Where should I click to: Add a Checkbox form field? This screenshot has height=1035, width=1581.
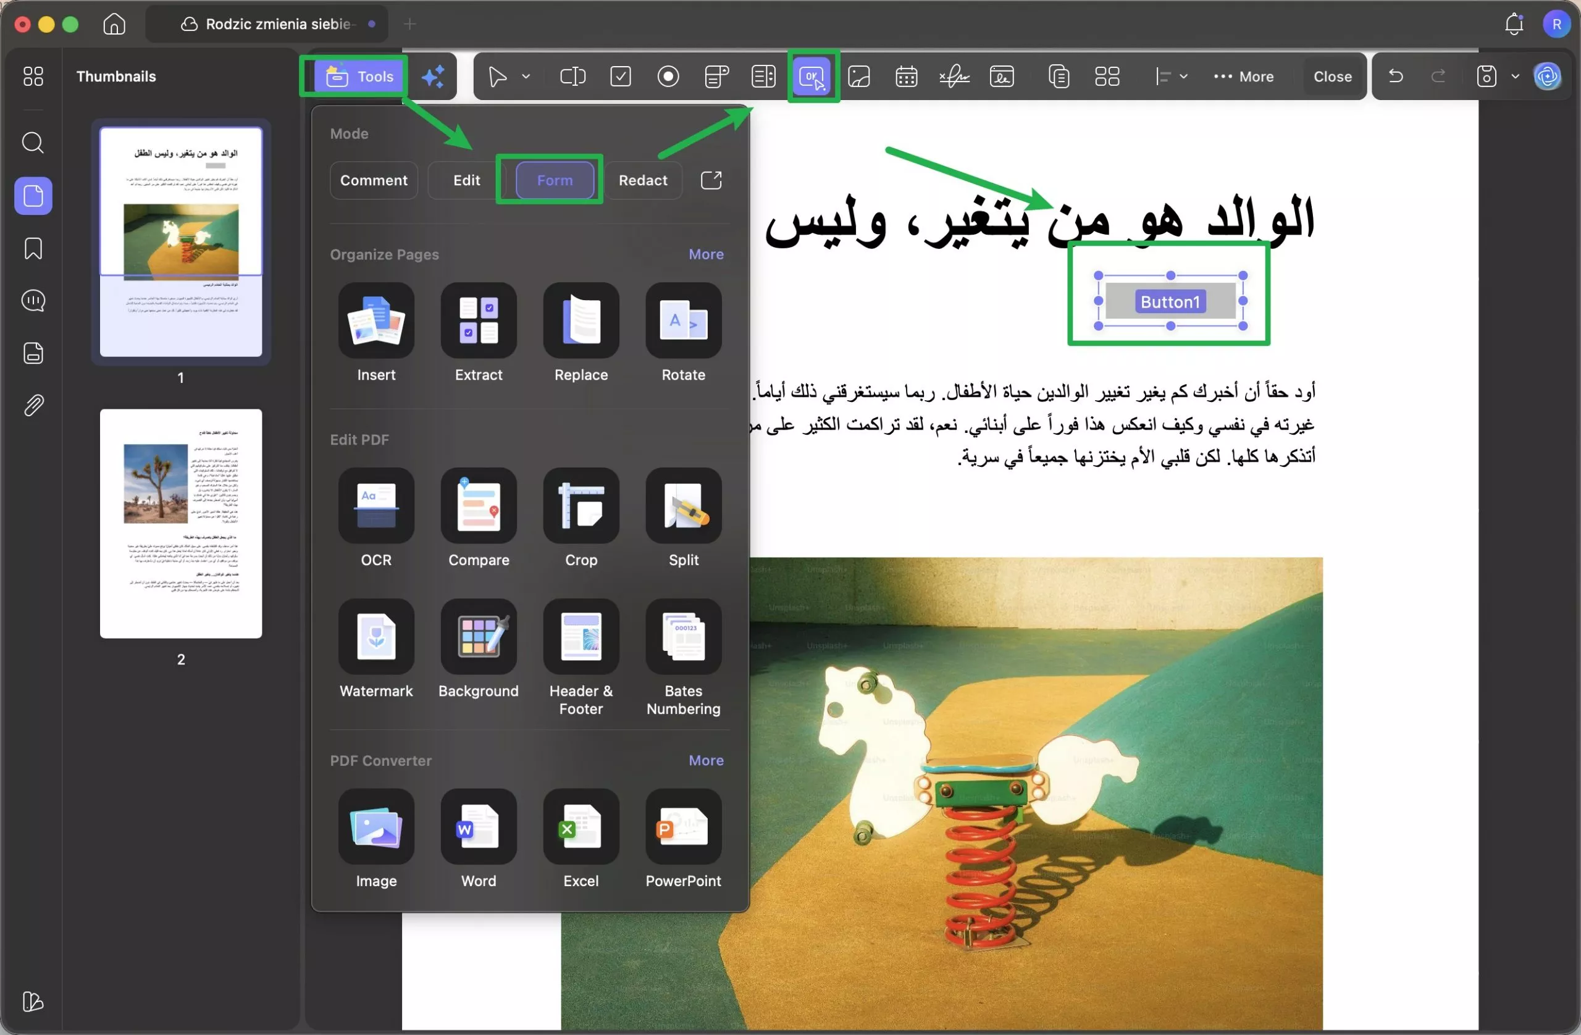coord(620,77)
